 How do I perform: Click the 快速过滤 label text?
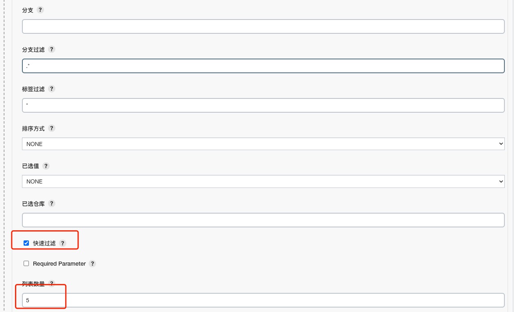tap(44, 243)
